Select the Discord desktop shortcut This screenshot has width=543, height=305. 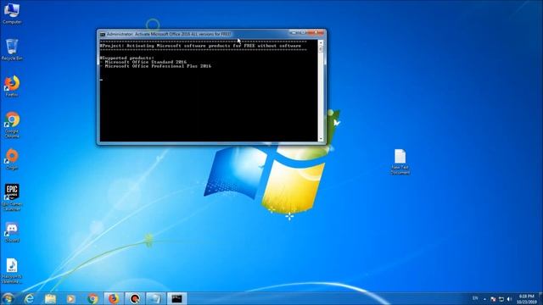[x=12, y=232]
